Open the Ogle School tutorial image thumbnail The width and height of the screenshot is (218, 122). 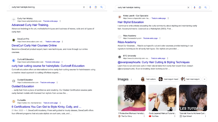(x=193, y=98)
